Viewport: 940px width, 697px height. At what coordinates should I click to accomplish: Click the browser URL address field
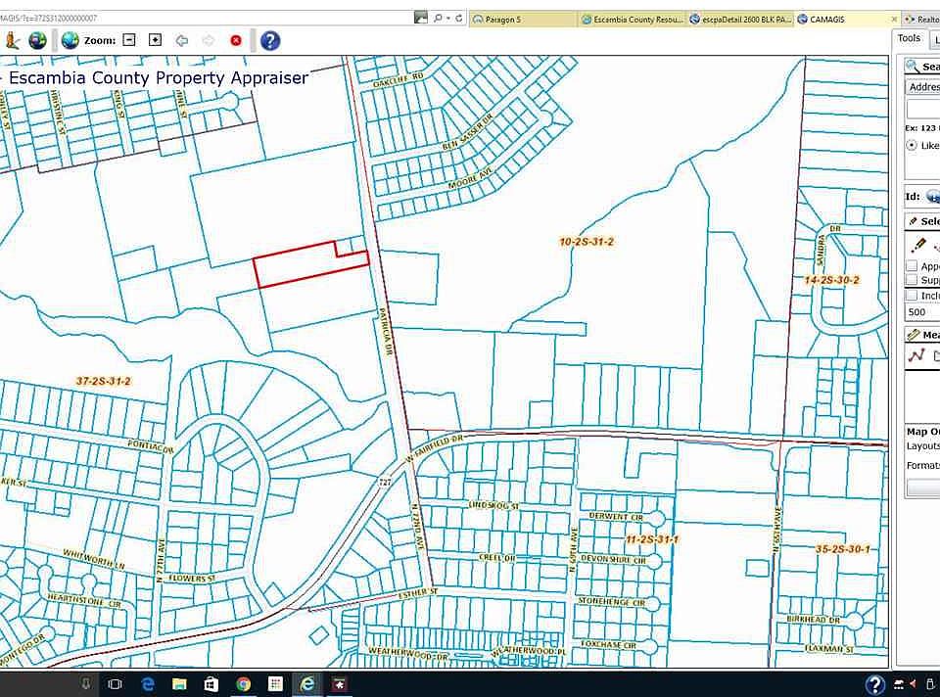(x=207, y=19)
